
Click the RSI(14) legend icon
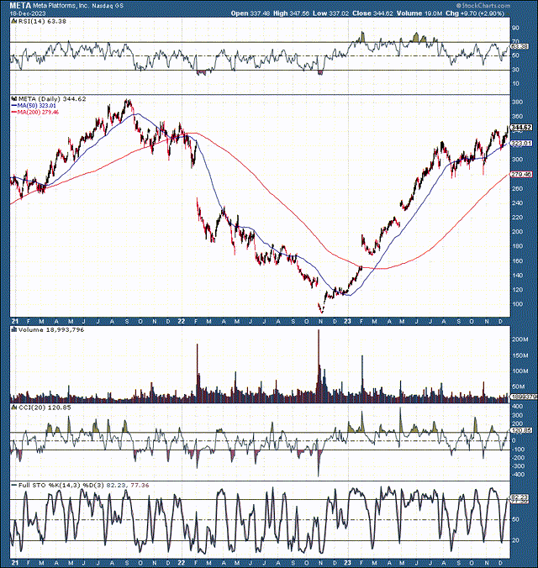[x=14, y=21]
